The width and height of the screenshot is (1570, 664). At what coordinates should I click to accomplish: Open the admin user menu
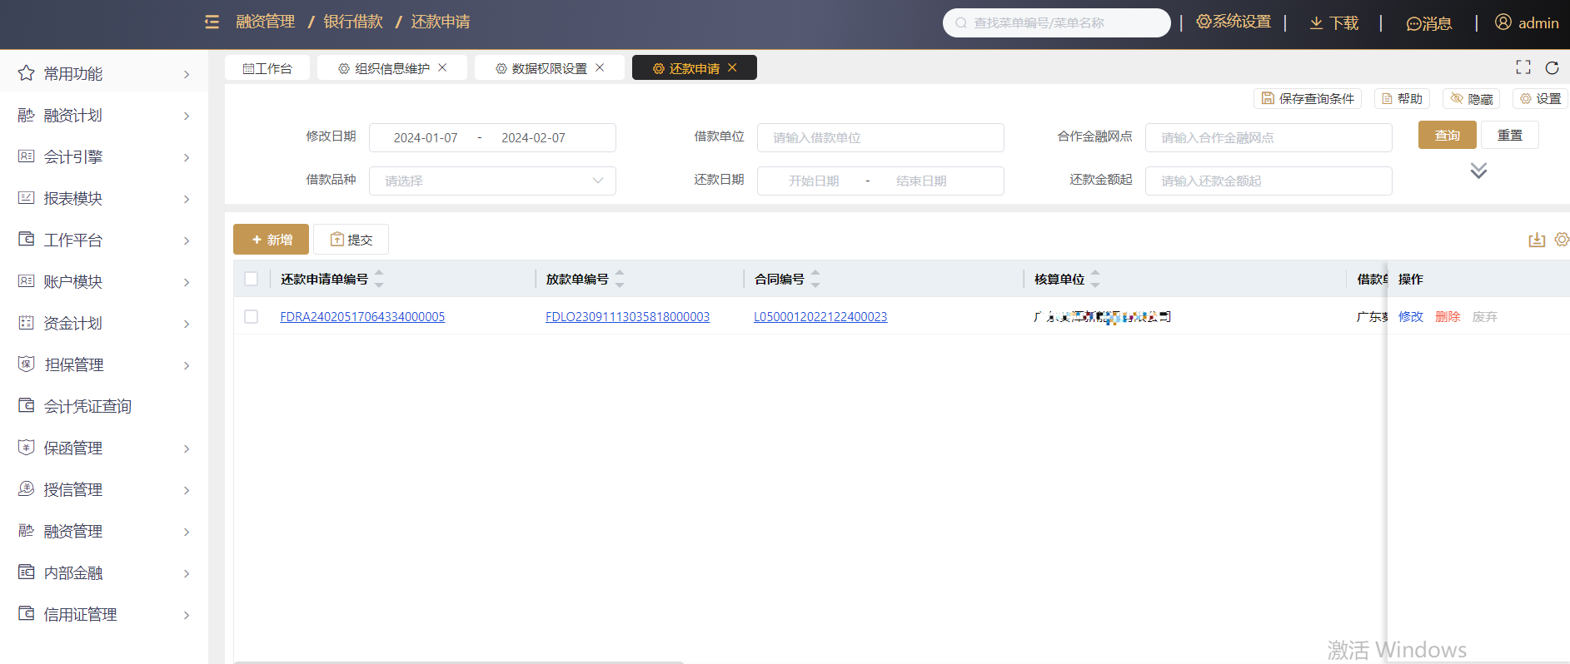1527,22
